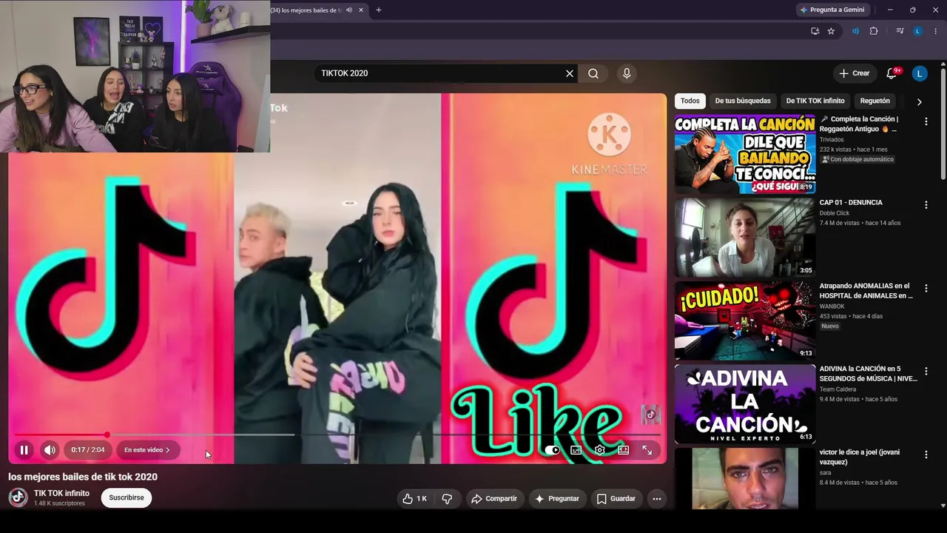Screen dimensions: 947x533
Task: Mute the video volume speaker icon
Action: [x=50, y=450]
